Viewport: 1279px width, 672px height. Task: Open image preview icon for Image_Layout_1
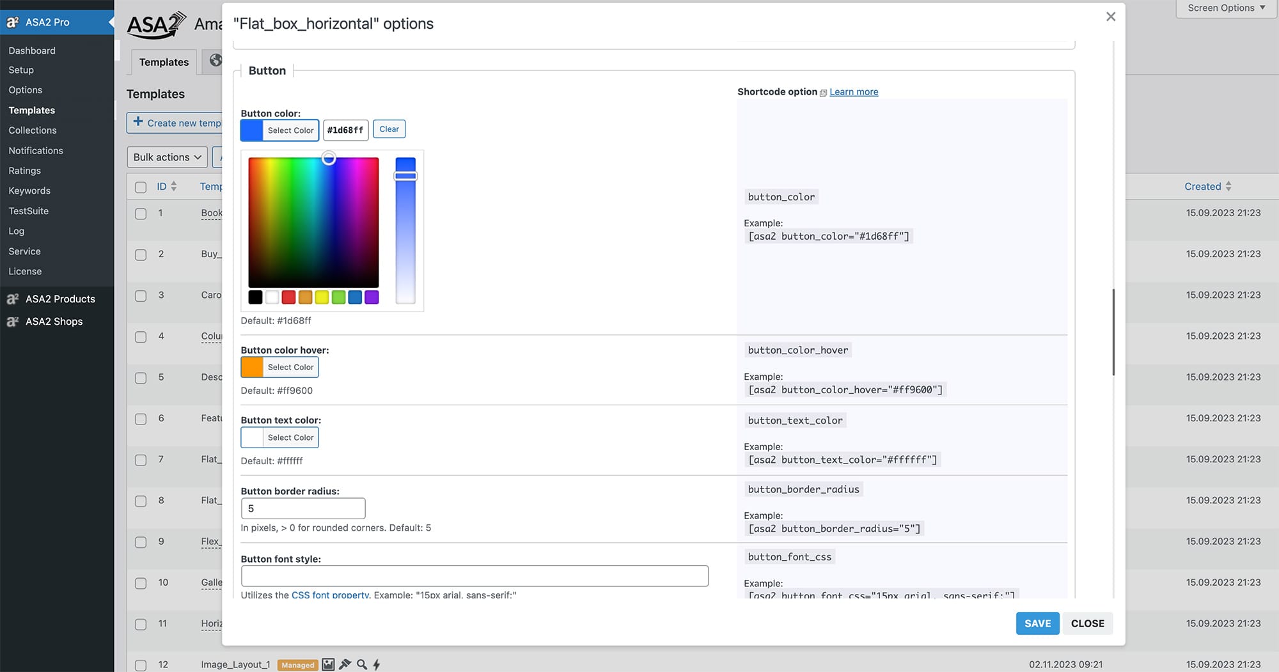[x=328, y=664]
